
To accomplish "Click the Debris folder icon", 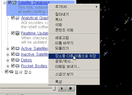I will (x=17, y=60).
